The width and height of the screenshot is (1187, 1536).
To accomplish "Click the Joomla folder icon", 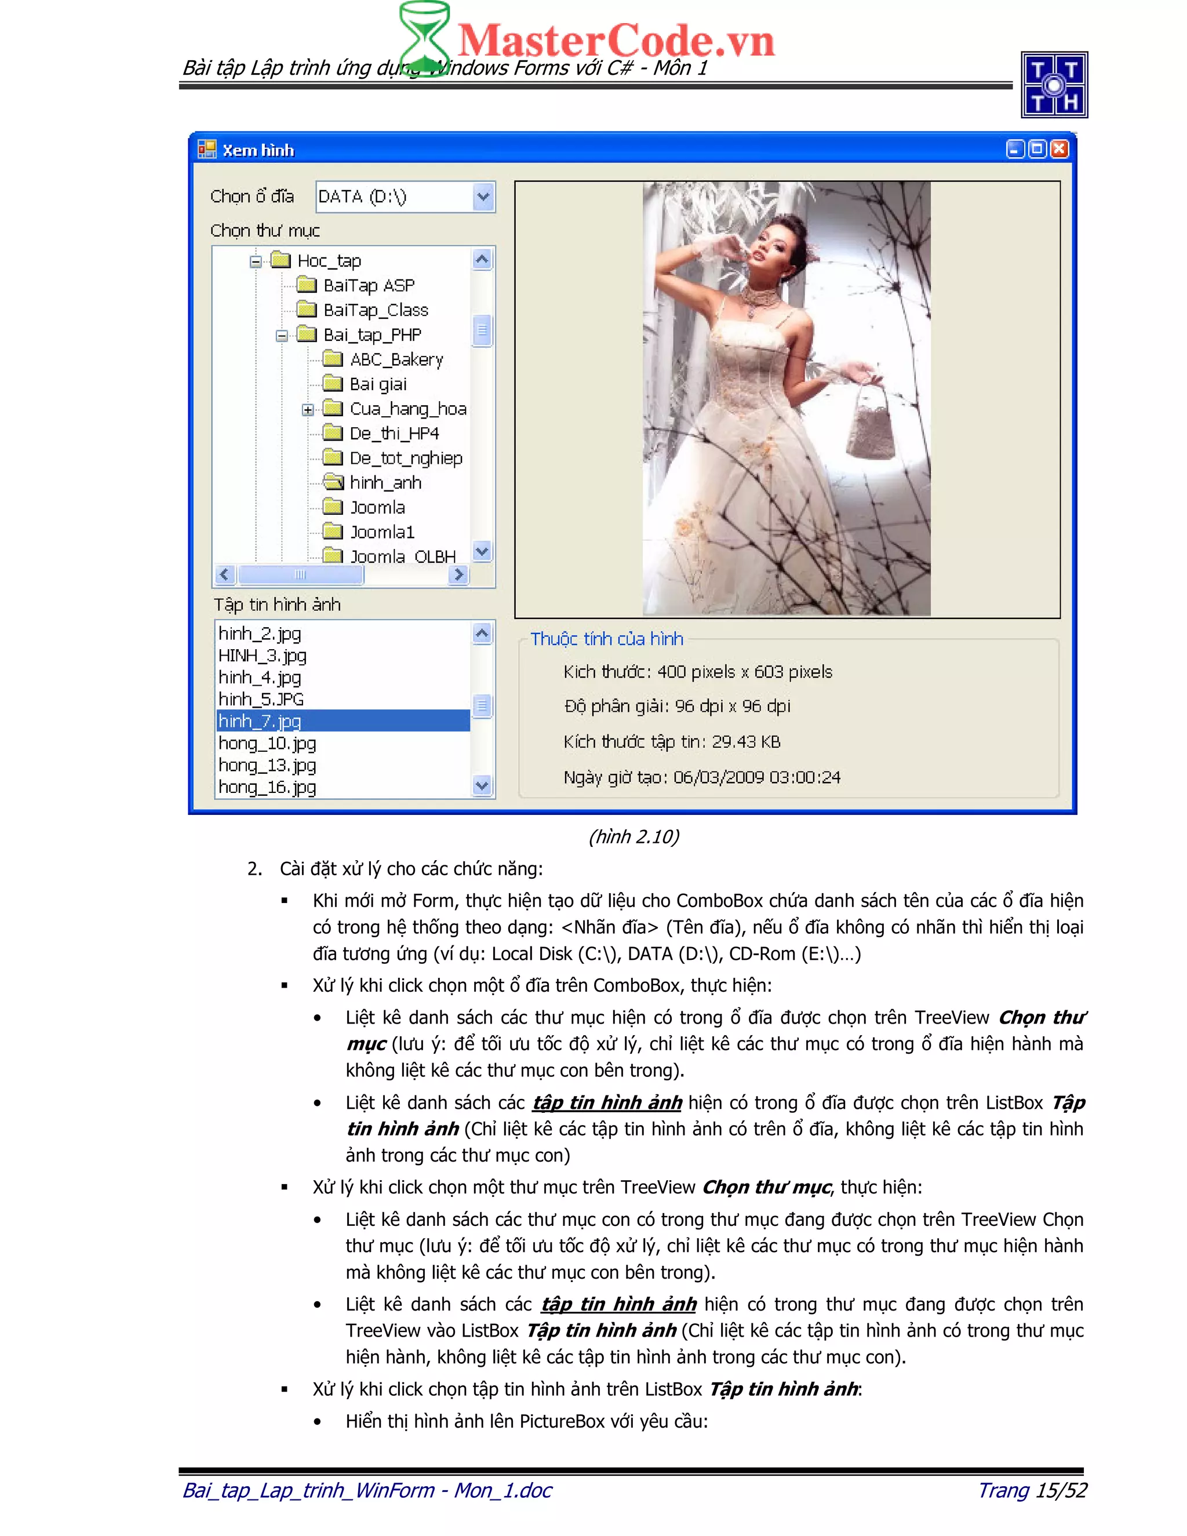I will coord(333,507).
